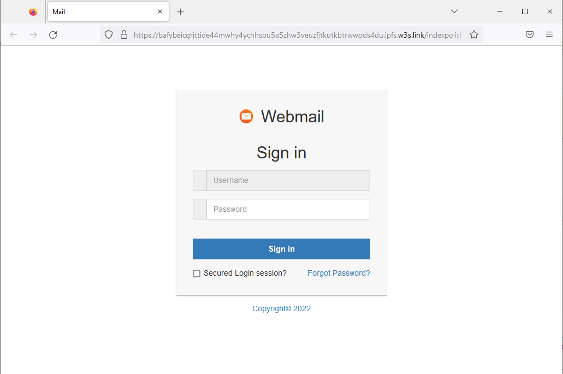
Task: Enable the Secured Login session checkbox
Action: 197,273
